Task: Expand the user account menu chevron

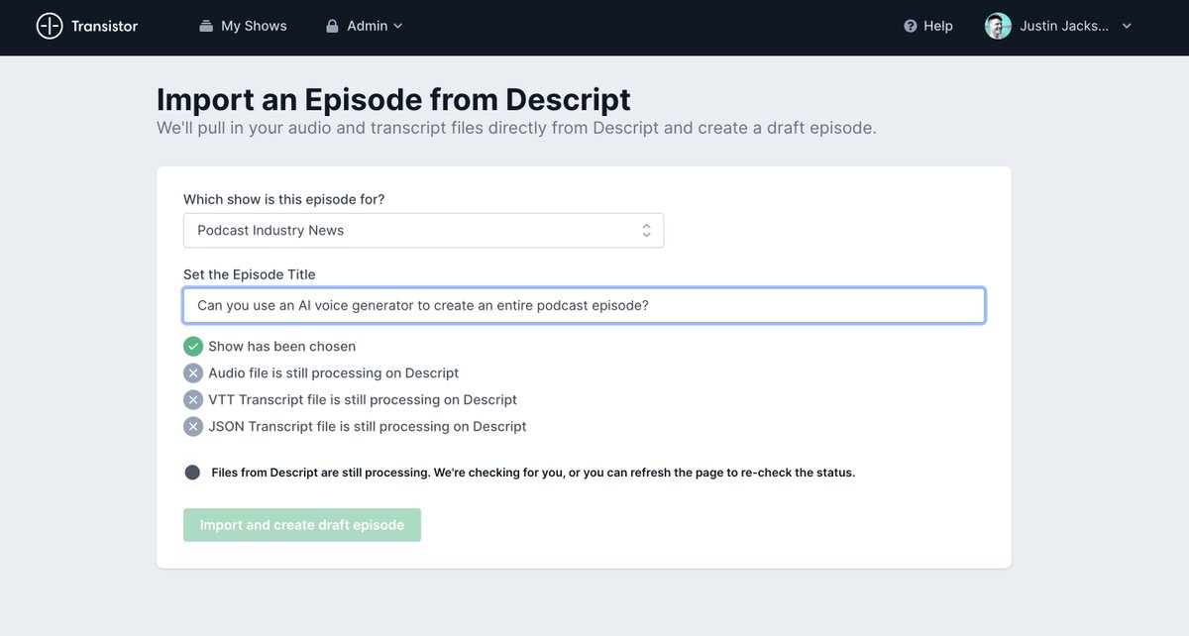Action: (1127, 27)
